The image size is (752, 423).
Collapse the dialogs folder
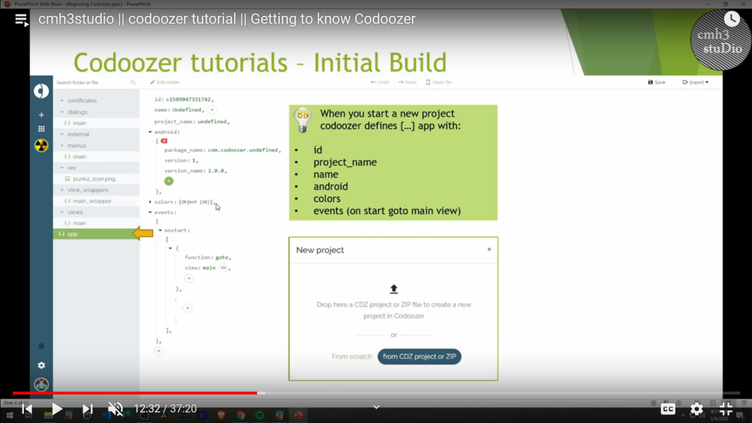click(62, 112)
